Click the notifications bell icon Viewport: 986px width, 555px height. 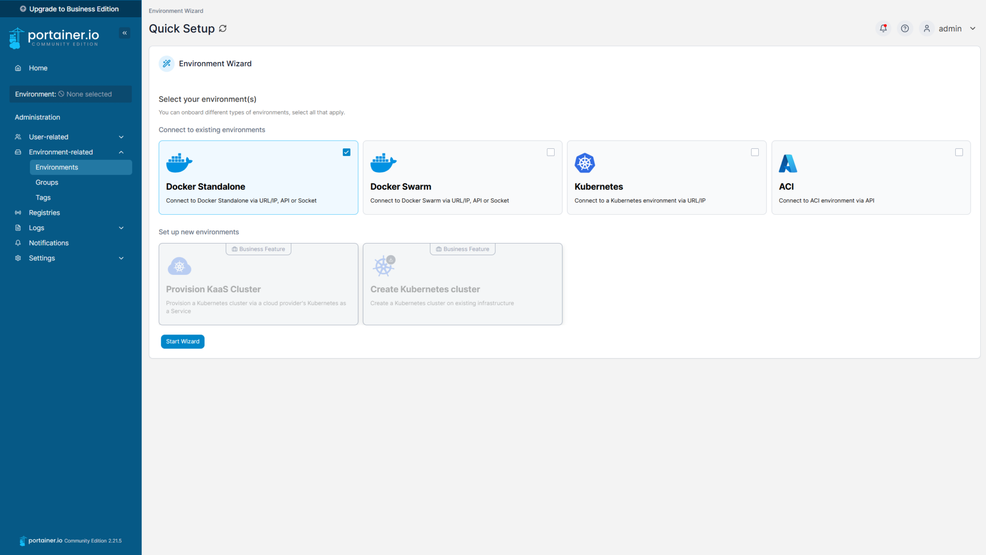point(883,28)
